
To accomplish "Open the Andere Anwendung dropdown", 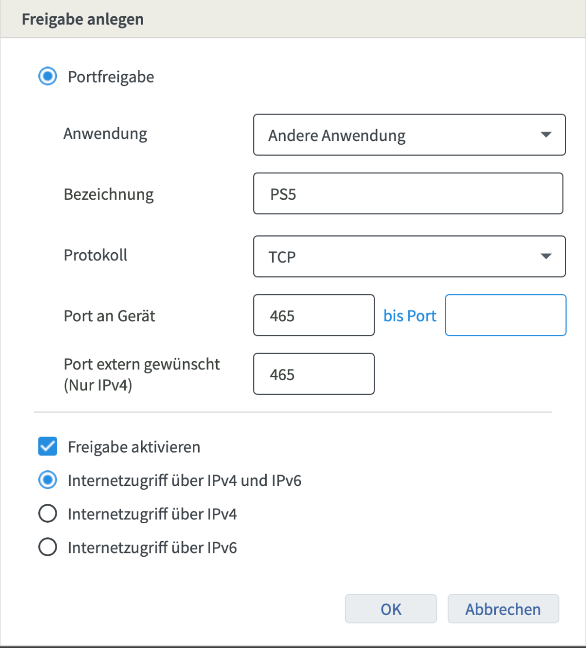I will [409, 135].
